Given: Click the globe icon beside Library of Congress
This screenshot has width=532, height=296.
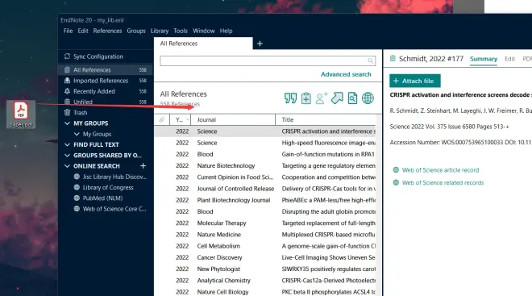Looking at the screenshot, I should [77, 187].
